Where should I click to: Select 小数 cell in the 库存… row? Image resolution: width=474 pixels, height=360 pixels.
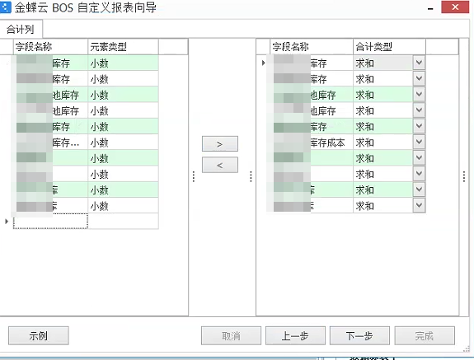tap(123, 142)
